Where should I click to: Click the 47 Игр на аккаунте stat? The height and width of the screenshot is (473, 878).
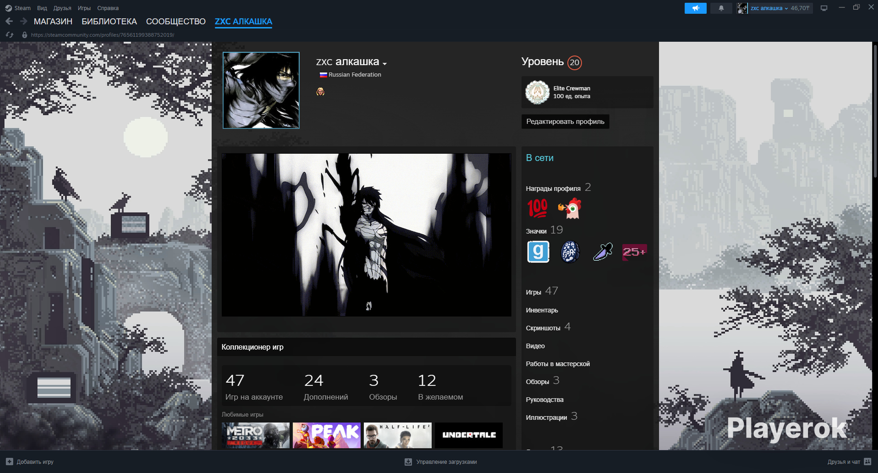point(254,387)
